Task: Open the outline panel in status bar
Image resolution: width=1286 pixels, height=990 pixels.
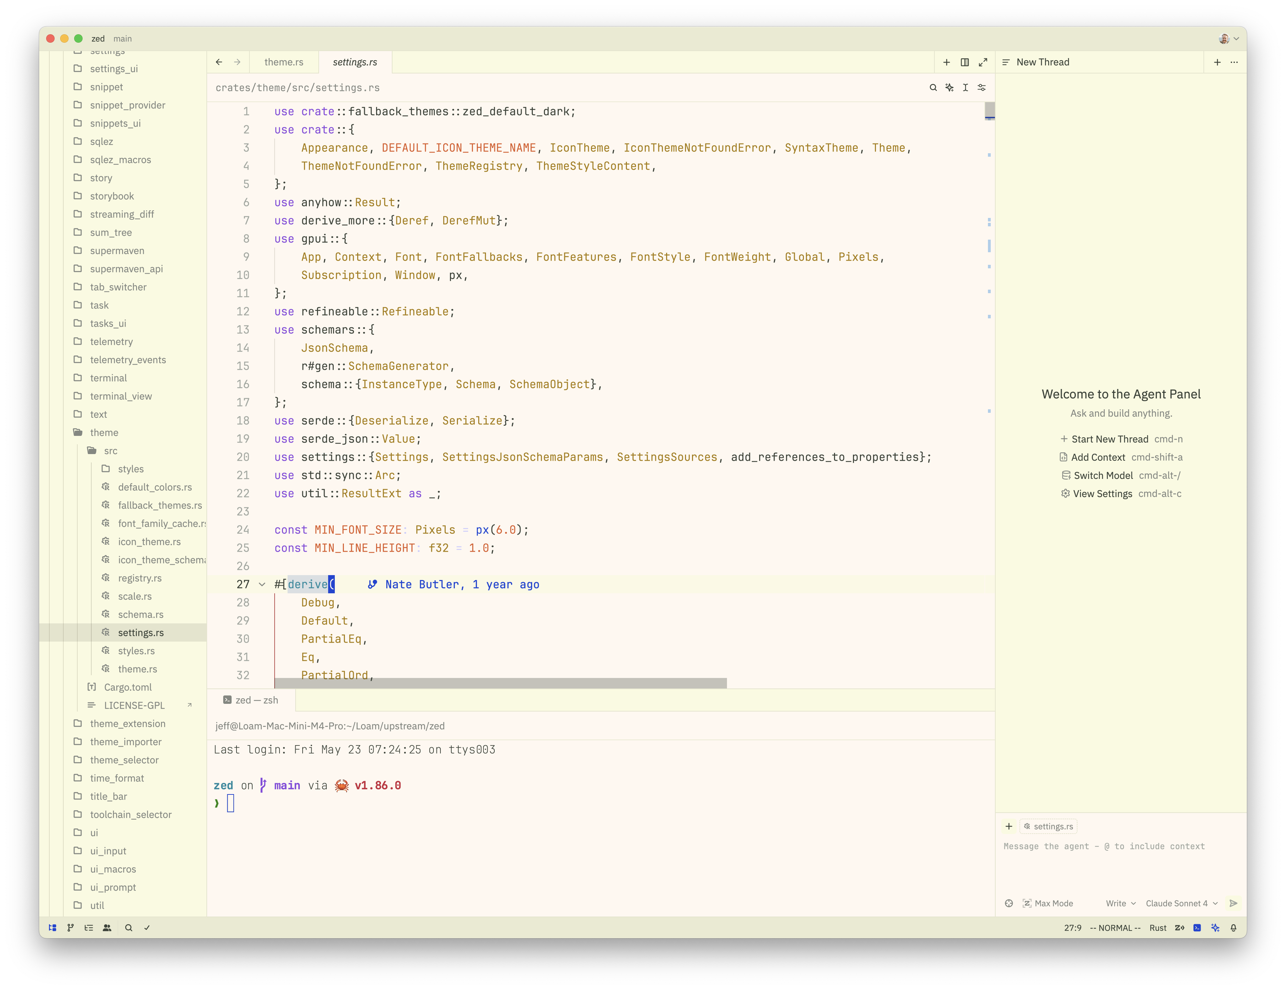Action: tap(89, 928)
